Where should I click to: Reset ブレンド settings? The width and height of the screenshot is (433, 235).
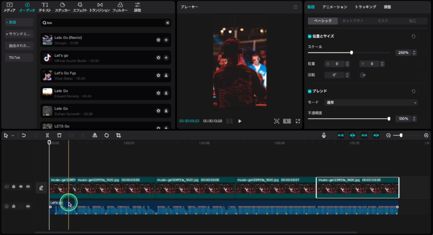coord(414,91)
